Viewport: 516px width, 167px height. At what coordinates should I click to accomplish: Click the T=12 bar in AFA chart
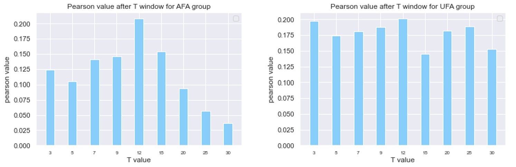(x=139, y=82)
